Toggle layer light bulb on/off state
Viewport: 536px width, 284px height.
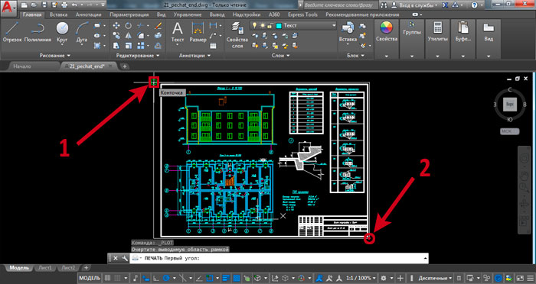click(254, 25)
